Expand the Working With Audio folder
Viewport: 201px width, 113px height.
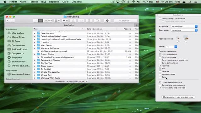pos(35,78)
